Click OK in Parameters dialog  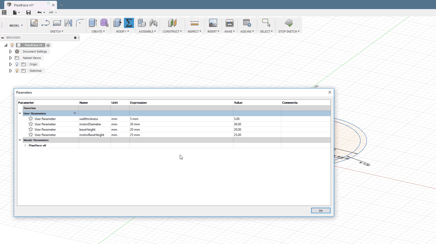(321, 210)
